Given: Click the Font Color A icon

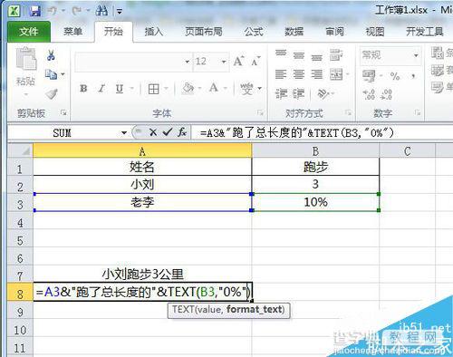Looking at the screenshot, I should tap(214, 88).
